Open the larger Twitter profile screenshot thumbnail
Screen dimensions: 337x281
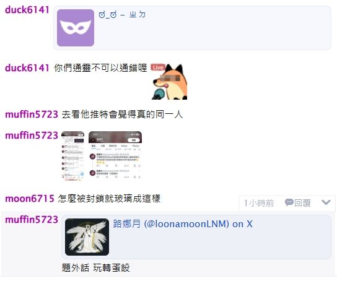115,155
